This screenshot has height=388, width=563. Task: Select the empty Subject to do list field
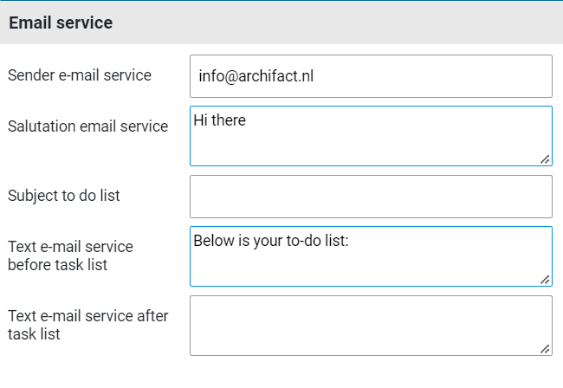371,197
